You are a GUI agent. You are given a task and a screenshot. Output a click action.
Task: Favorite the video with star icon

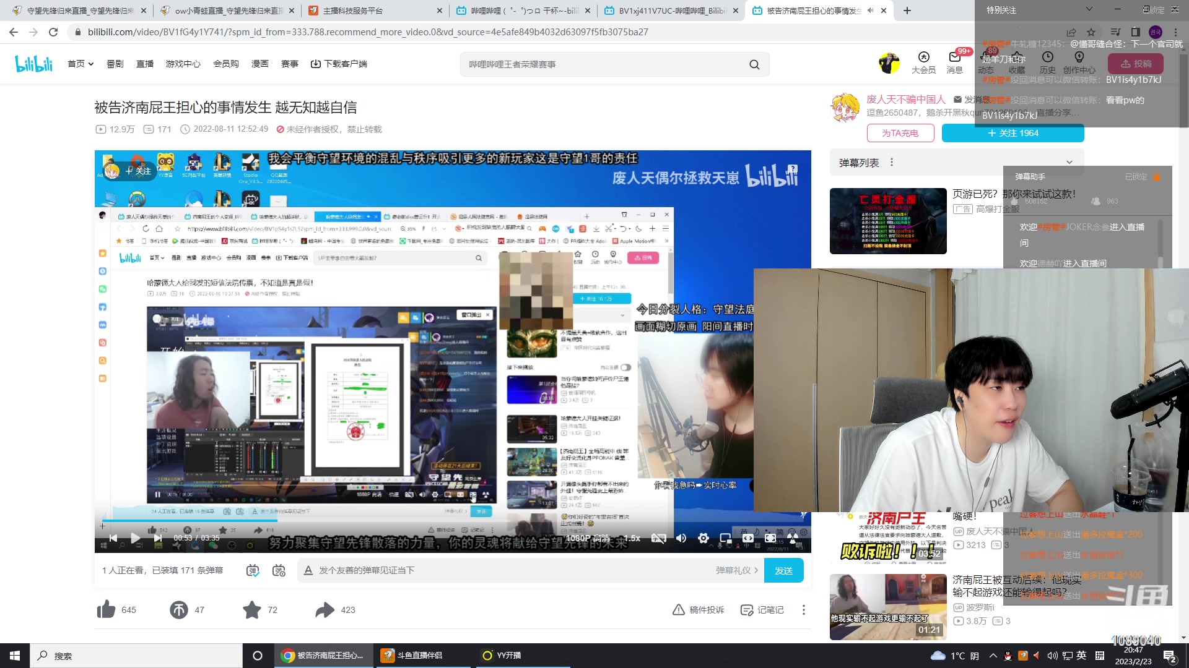pos(252,610)
